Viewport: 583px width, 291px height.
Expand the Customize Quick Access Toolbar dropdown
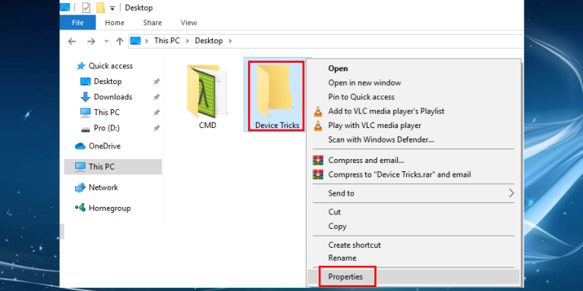pos(112,8)
